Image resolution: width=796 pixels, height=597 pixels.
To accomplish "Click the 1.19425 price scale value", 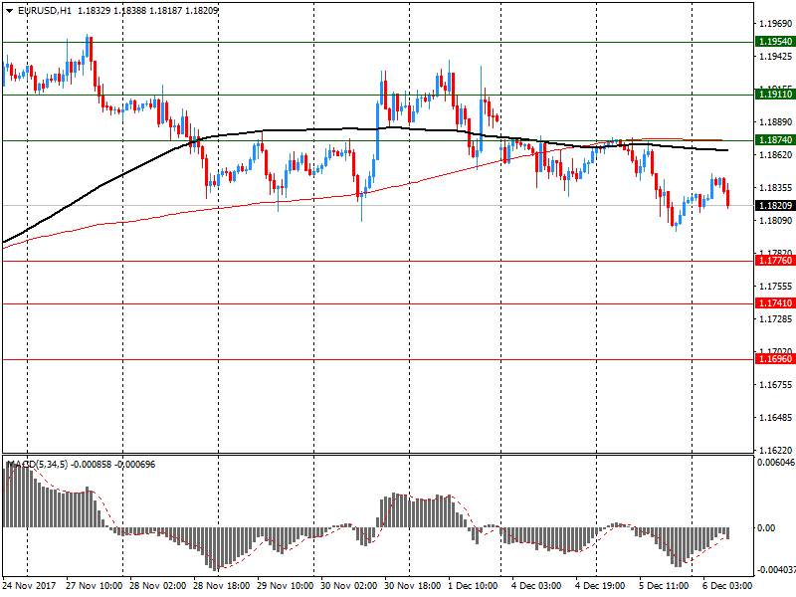I will (x=776, y=57).
